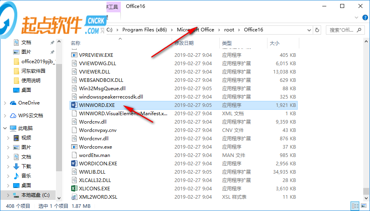Expand the 本地磁盘 (C:) tree node
This screenshot has width=370, height=211.
pos(8,195)
